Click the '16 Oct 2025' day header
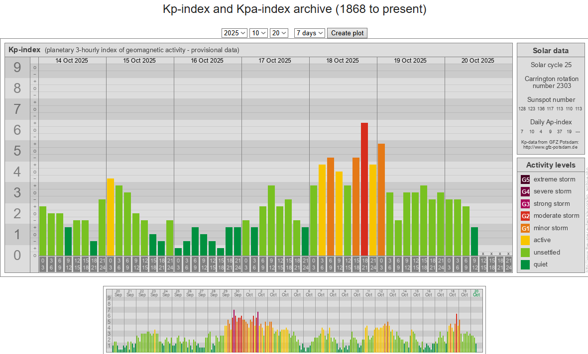 pyautogui.click(x=207, y=60)
